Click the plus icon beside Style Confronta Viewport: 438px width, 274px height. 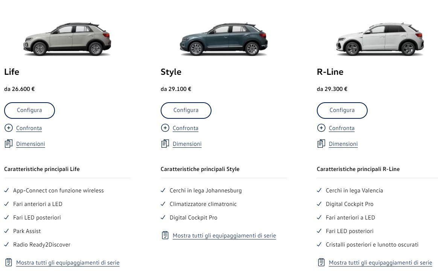[x=165, y=128]
